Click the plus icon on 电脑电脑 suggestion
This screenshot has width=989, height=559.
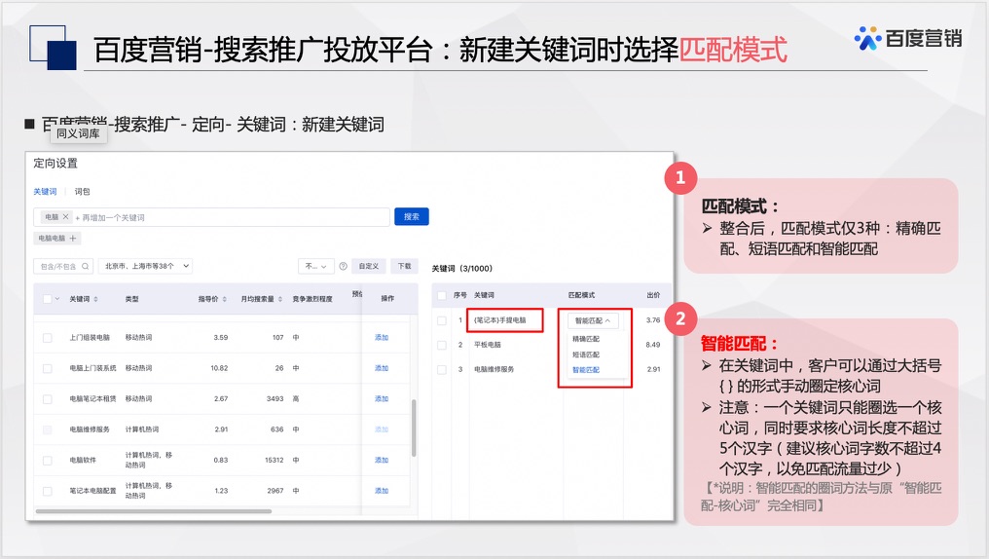pos(73,238)
